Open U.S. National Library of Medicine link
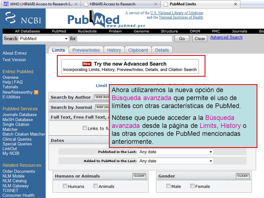 177,13
